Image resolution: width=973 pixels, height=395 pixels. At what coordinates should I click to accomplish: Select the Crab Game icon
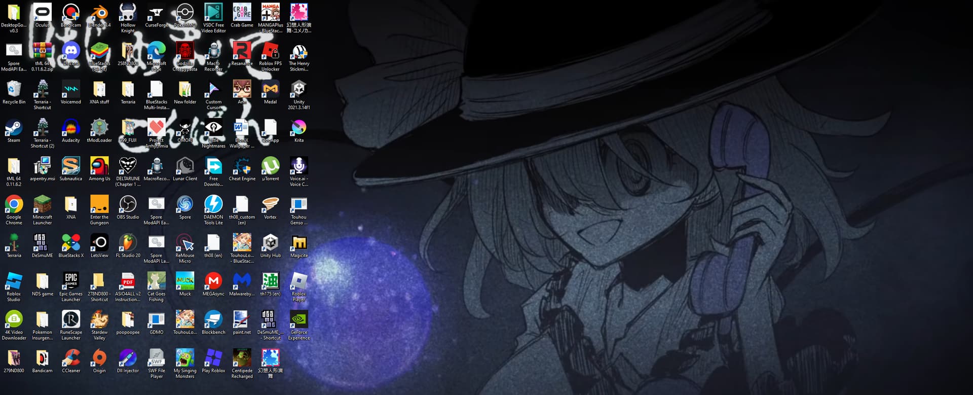242,12
